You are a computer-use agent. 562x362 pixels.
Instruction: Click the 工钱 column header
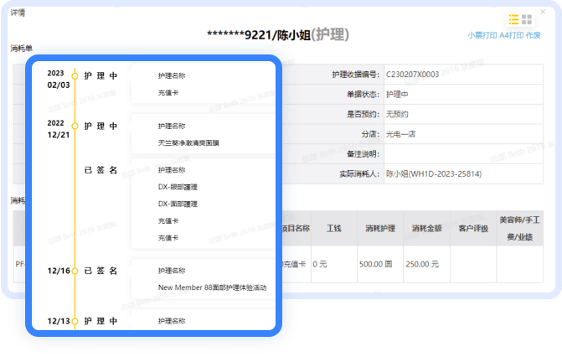click(x=333, y=227)
